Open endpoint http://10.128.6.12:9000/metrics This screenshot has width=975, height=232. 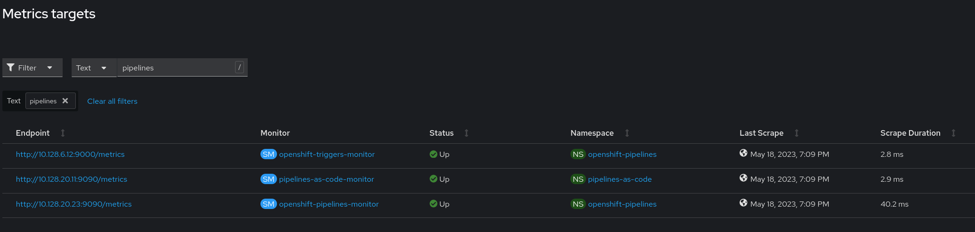70,155
